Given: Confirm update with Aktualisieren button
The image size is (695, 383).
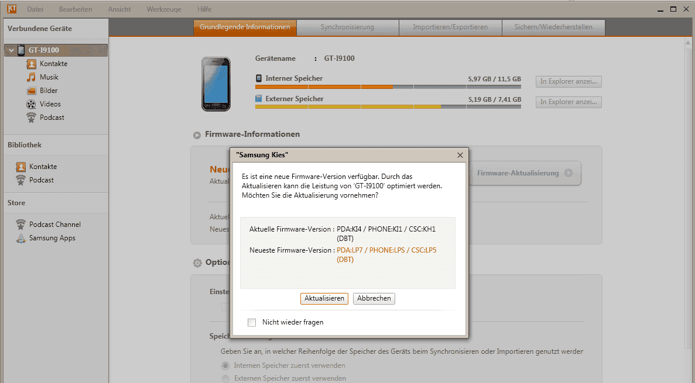Looking at the screenshot, I should click(324, 298).
